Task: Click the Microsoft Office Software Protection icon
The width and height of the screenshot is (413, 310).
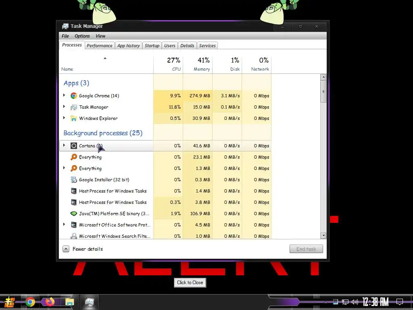Action: [74, 225]
